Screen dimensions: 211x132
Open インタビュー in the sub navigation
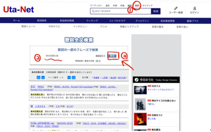pos(80,26)
